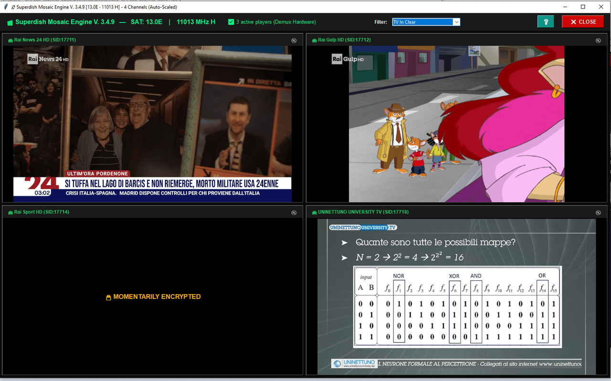This screenshot has height=381, width=611.
Task: Click TV icon beside Rai Sport HD title
Action: pos(11,212)
